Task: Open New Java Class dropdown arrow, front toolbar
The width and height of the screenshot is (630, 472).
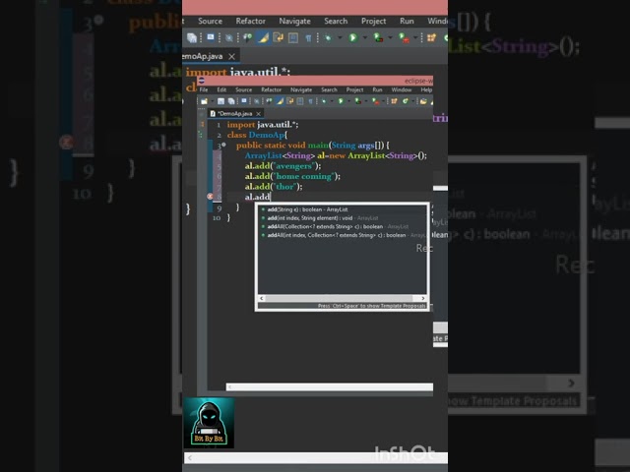Action: pos(413,101)
